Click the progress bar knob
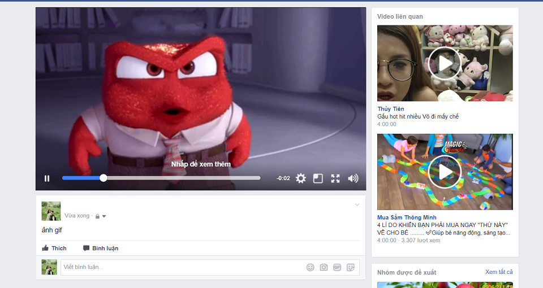 (x=103, y=178)
